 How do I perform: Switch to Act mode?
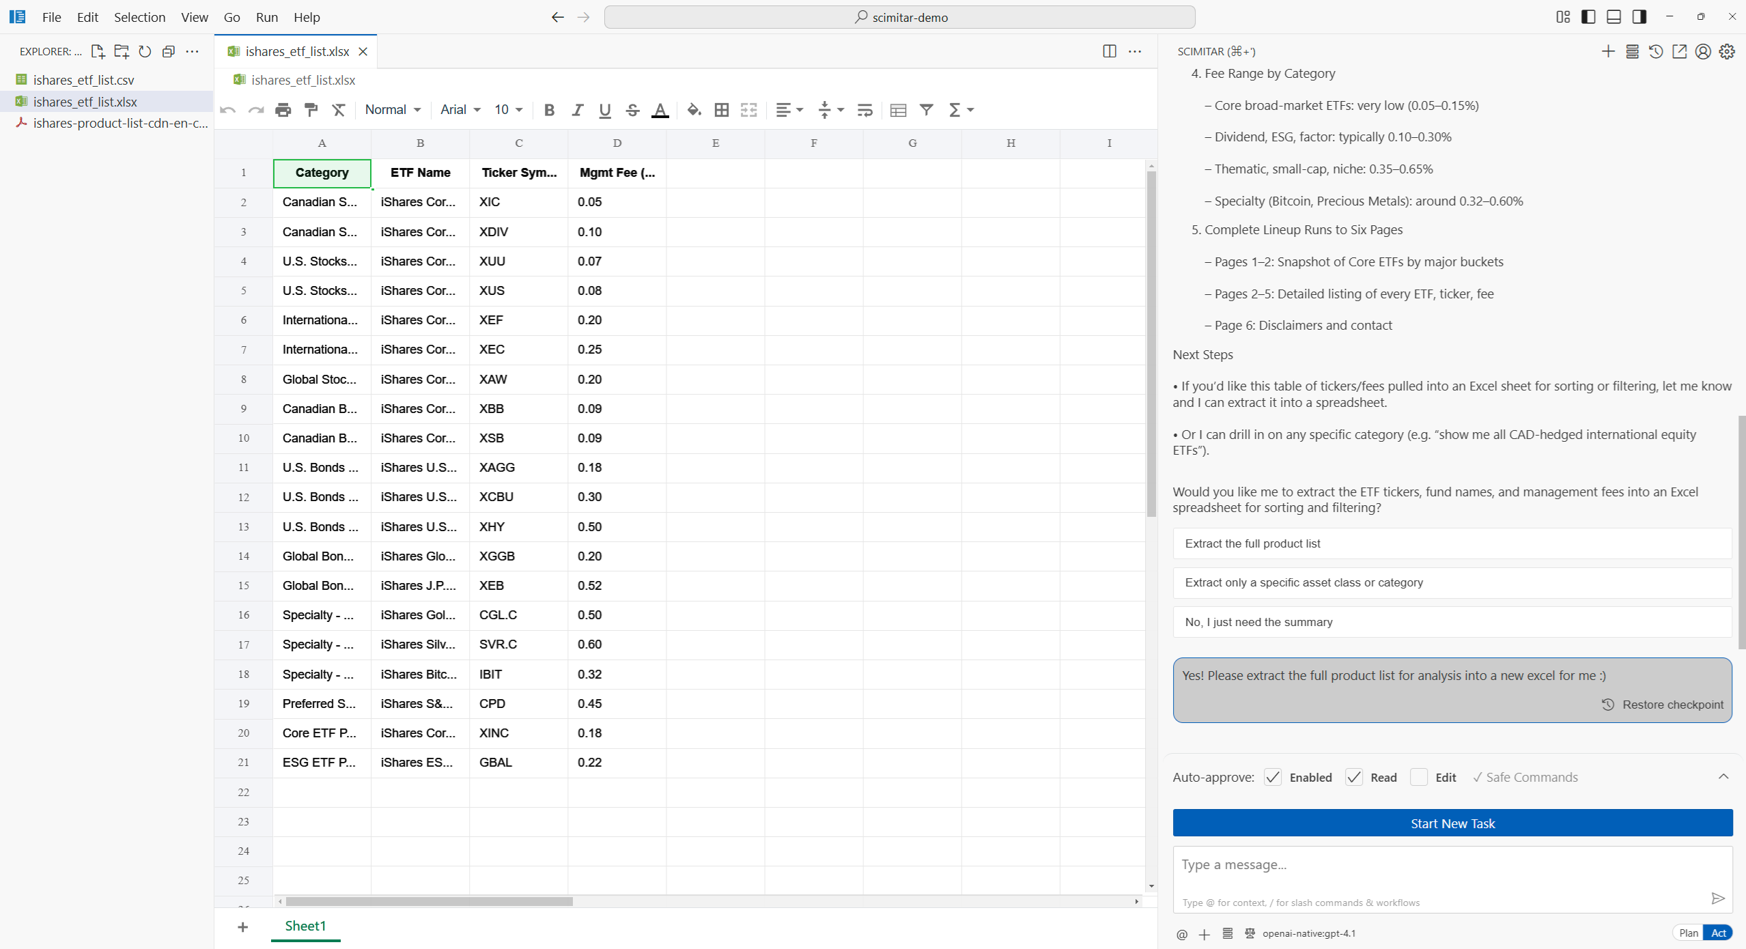click(x=1718, y=933)
